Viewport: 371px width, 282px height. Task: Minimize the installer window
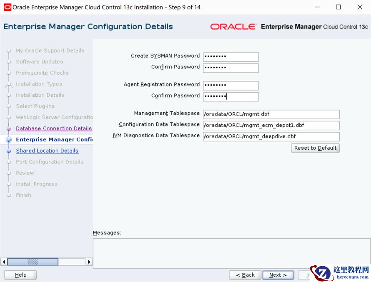(317, 7)
